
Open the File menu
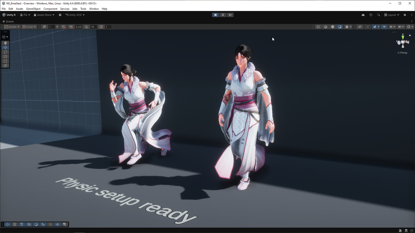pos(4,9)
